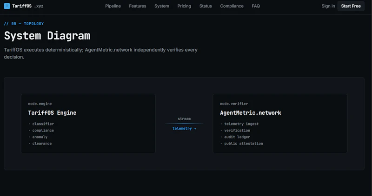Click the telemetry ingest item
The image size is (372, 196).
click(241, 124)
